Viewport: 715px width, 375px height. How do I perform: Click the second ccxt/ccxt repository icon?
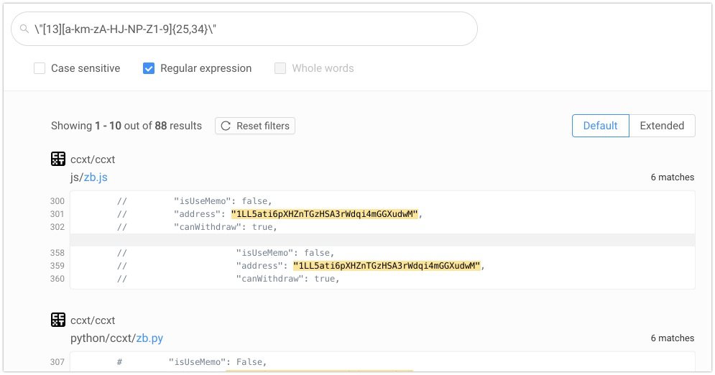coord(58,320)
